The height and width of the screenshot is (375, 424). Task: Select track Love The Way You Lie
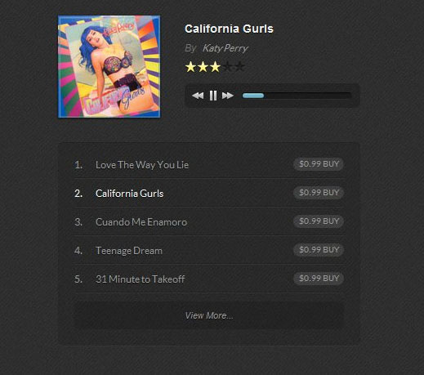point(142,165)
